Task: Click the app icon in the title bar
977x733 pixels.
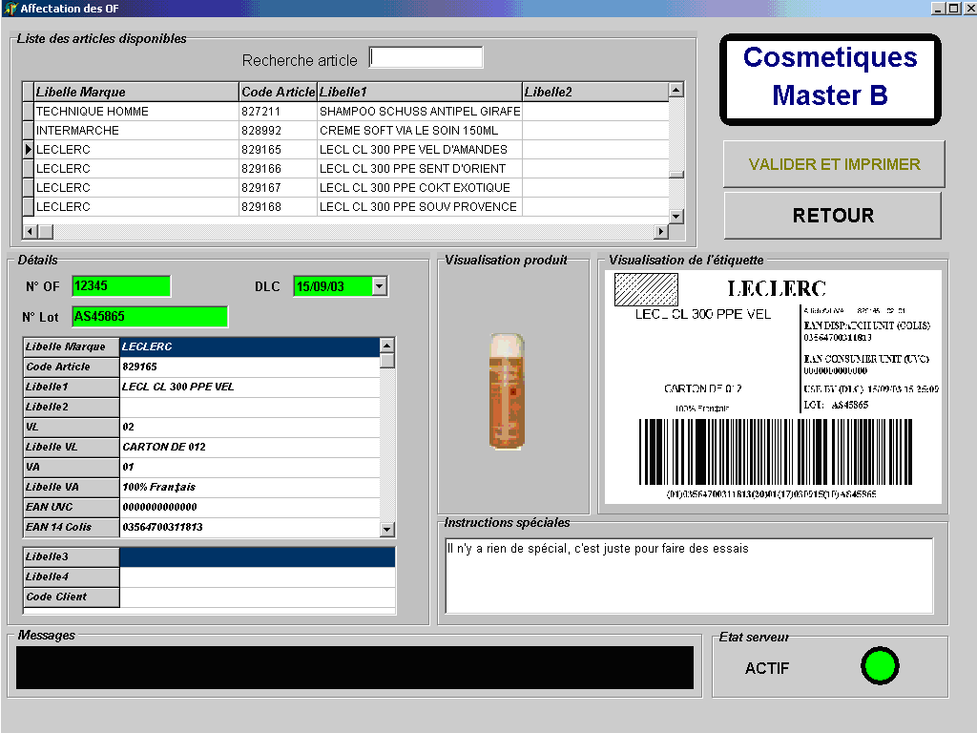Action: coord(10,8)
